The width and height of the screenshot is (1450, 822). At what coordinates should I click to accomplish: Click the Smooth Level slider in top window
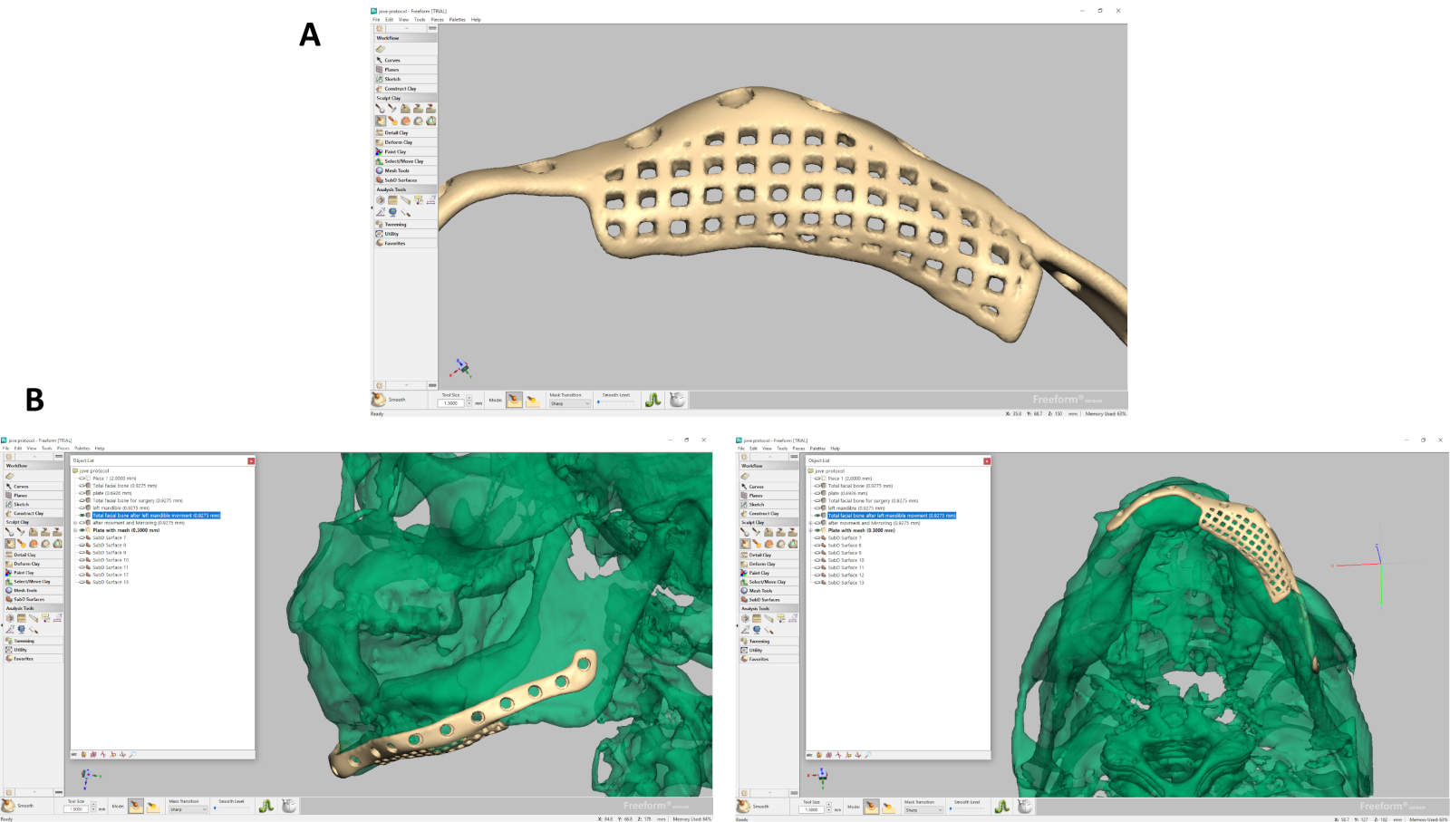(616, 402)
